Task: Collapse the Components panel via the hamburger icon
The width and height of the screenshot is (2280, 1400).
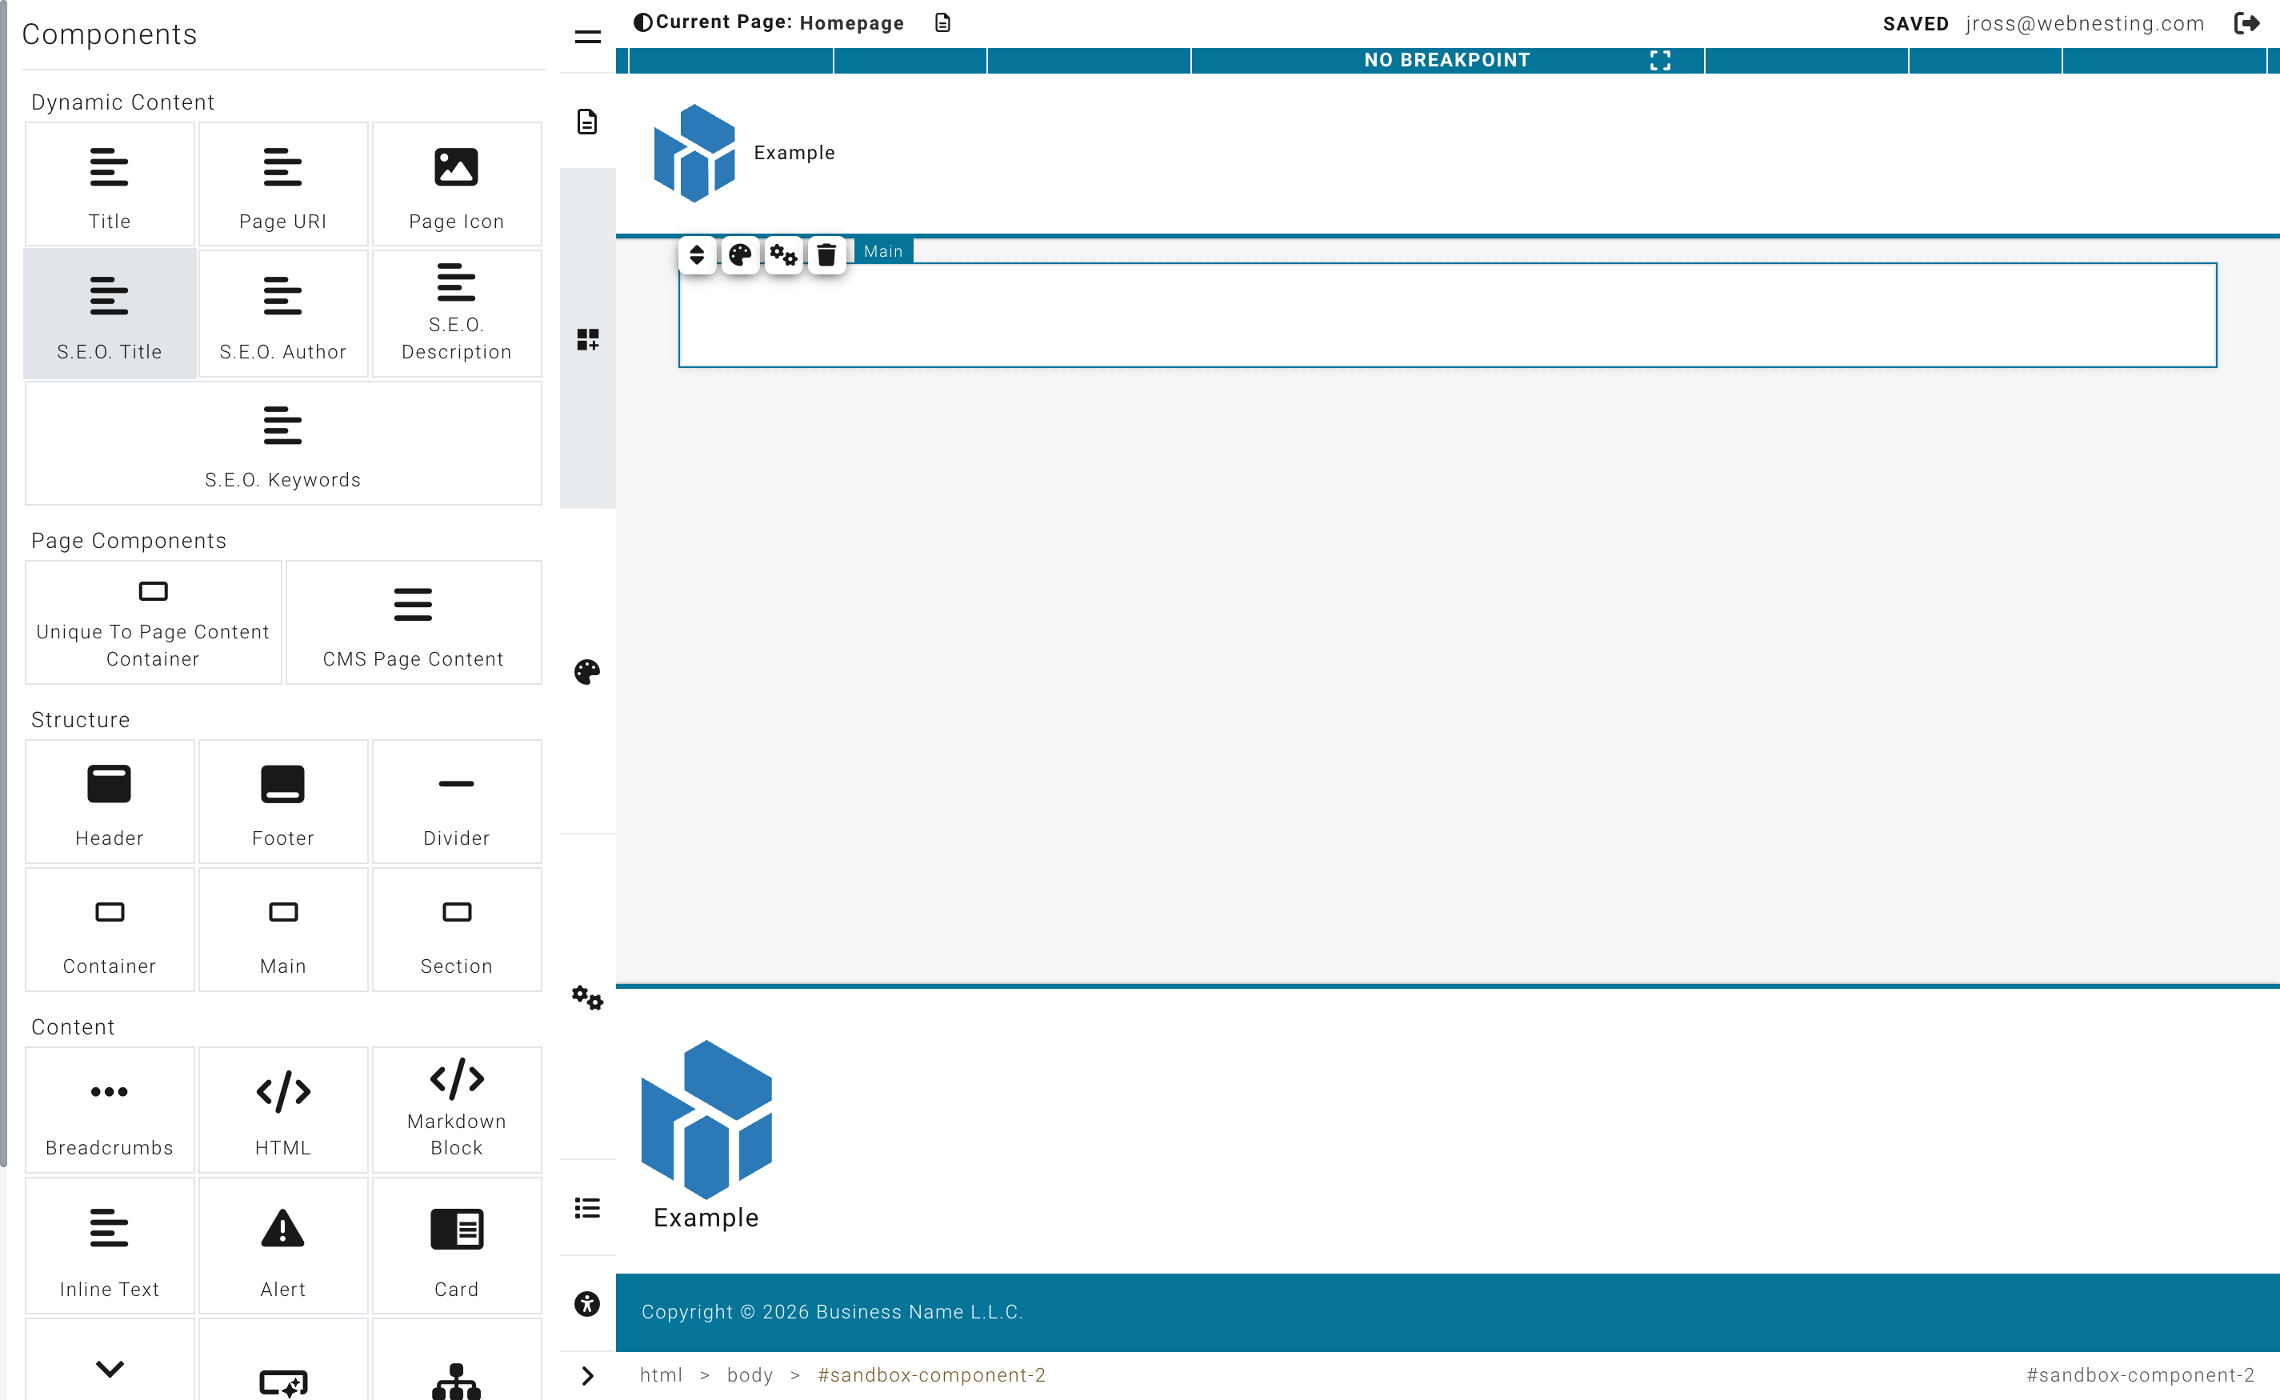Action: point(588,36)
